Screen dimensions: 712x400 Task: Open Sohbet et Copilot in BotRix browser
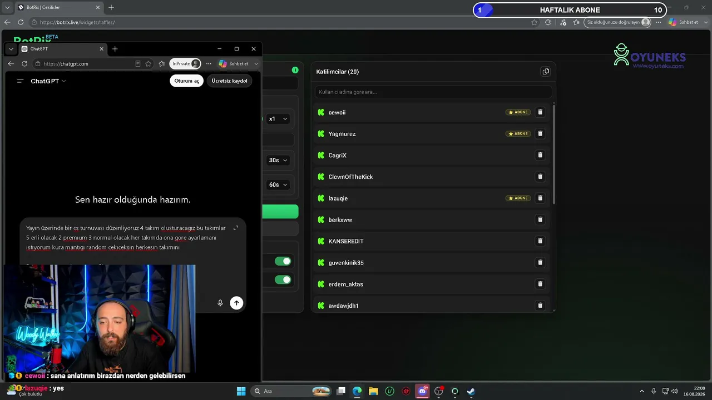pyautogui.click(x=683, y=22)
